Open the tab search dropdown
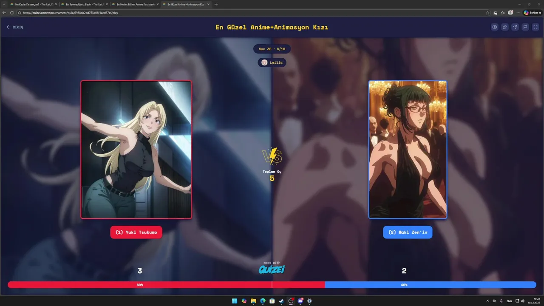This screenshot has height=306, width=544. click(4, 4)
